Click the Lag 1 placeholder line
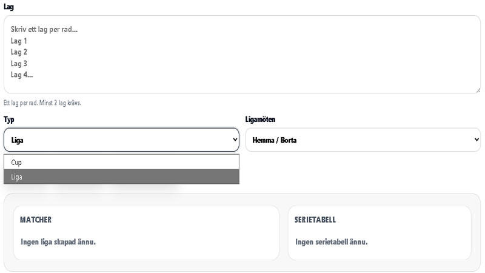Viewport: 485px width, 273px height. coord(19,41)
